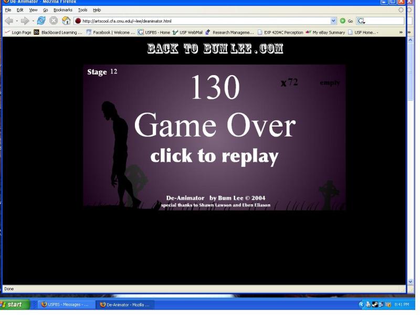Screen dimensions: 420x315
Task: Show more bookmarks with the toolbar chevron
Action: (x=401, y=33)
